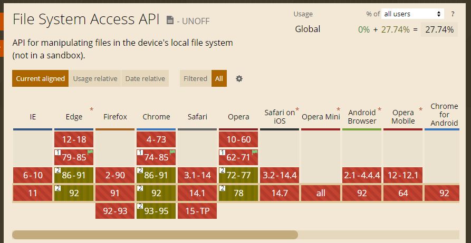
Task: Click the Safari on iOS 14.7 cell
Action: click(x=280, y=193)
